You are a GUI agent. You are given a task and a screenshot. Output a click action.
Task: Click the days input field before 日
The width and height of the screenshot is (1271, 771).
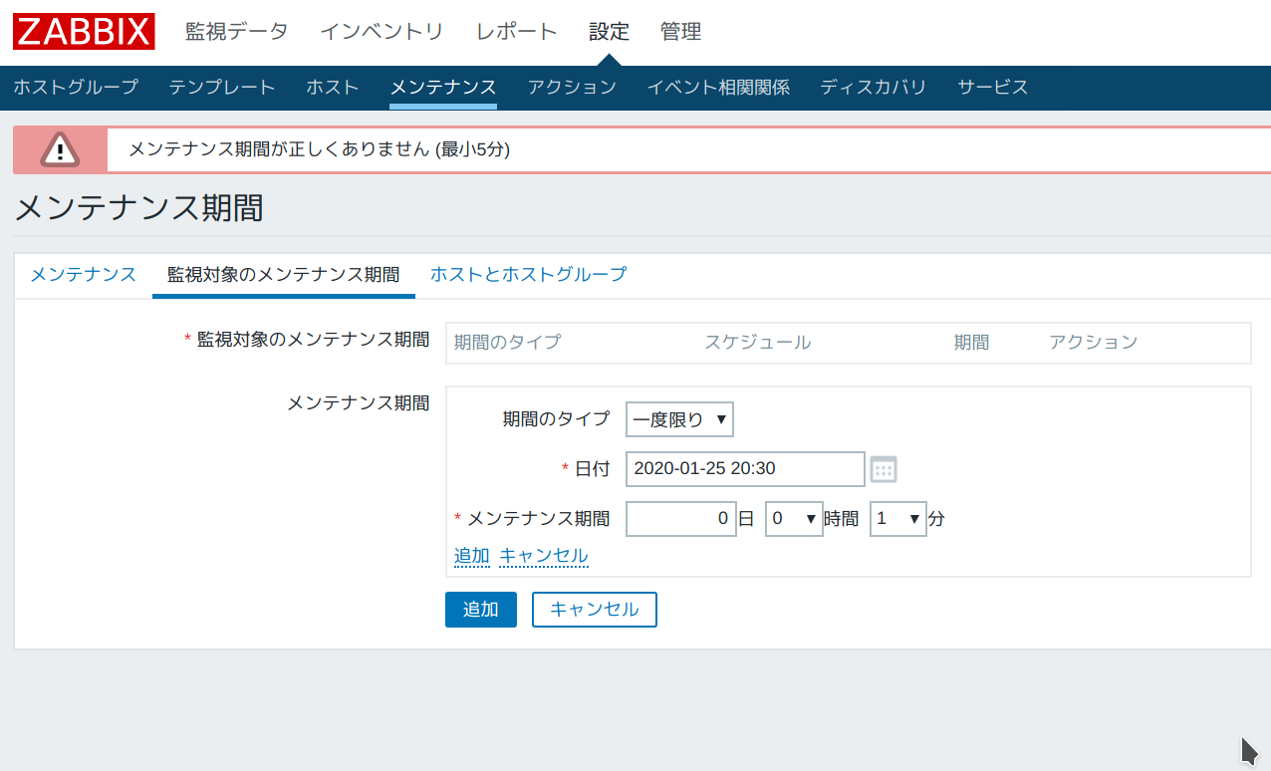click(x=680, y=519)
